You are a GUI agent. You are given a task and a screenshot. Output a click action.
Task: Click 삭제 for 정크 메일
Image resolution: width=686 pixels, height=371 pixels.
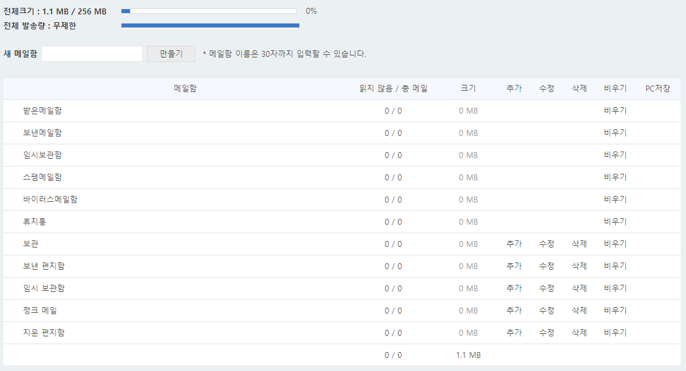pyautogui.click(x=580, y=310)
